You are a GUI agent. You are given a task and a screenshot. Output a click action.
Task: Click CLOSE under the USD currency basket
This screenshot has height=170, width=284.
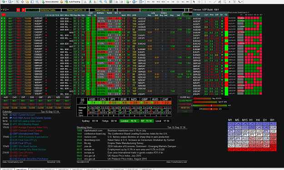tap(67, 108)
